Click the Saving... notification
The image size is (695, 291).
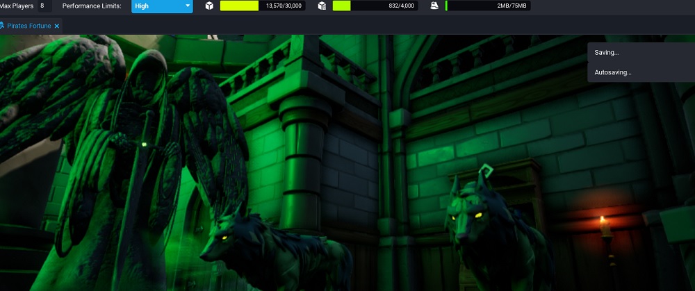coord(641,53)
